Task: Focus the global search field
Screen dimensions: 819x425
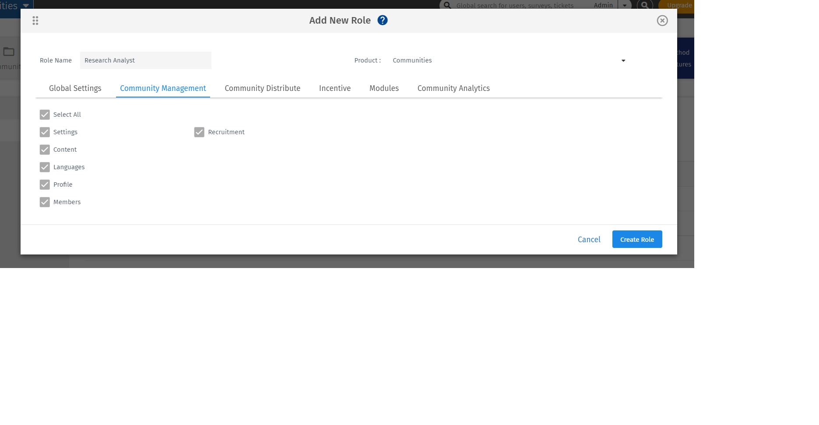Action: tap(515, 6)
